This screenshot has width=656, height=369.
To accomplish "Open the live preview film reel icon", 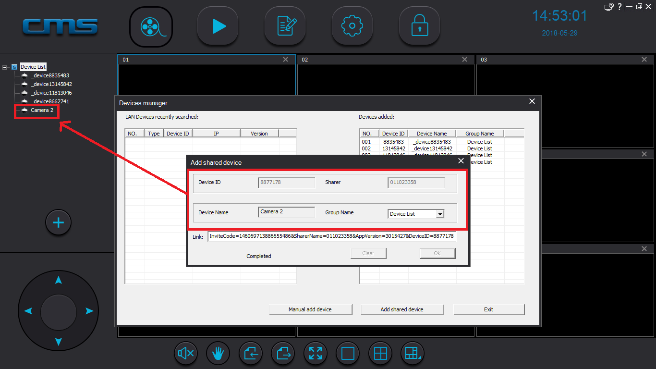I will (x=151, y=26).
